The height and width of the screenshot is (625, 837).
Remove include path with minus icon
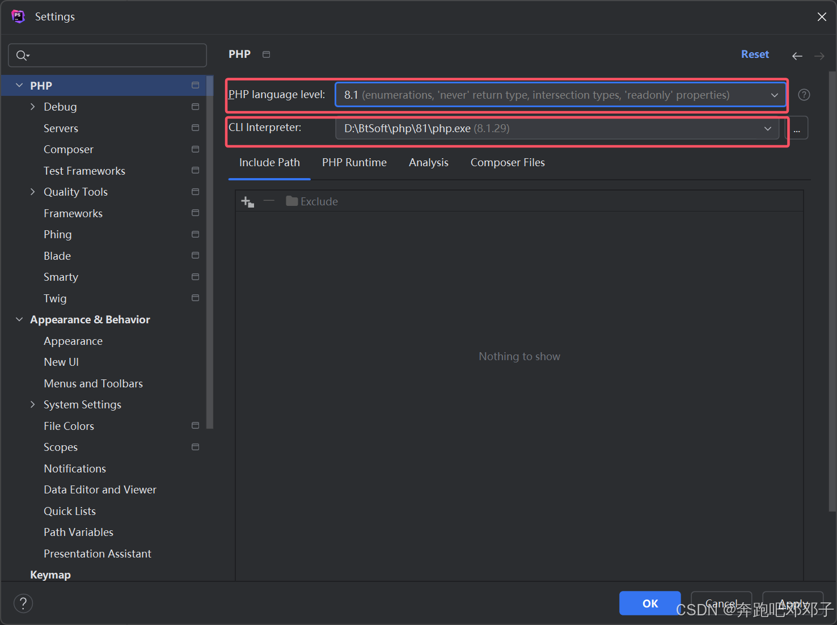coord(269,201)
